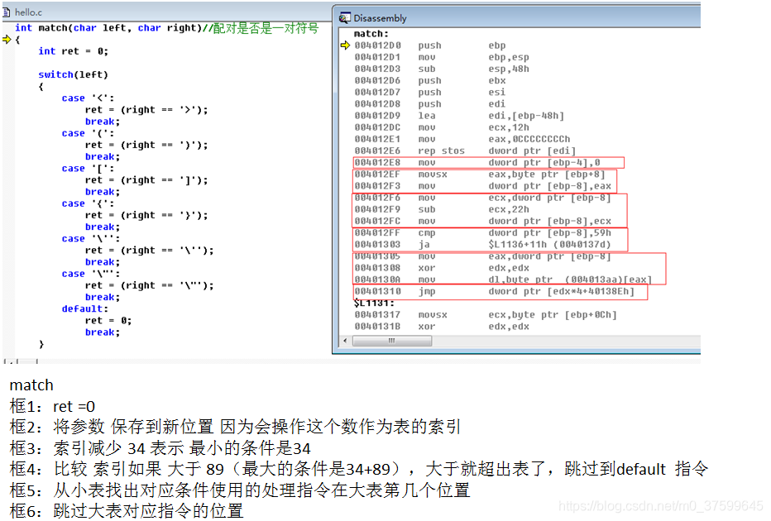This screenshot has height=521, width=771.
Task: Select the 'mov ebp,esp' instruction line
Action: (442, 58)
